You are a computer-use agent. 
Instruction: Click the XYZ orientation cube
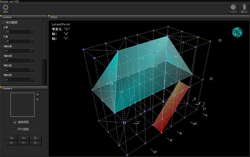237,32
